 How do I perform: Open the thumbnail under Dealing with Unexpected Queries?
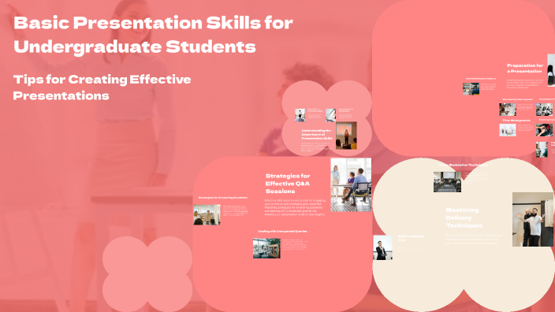(266, 248)
